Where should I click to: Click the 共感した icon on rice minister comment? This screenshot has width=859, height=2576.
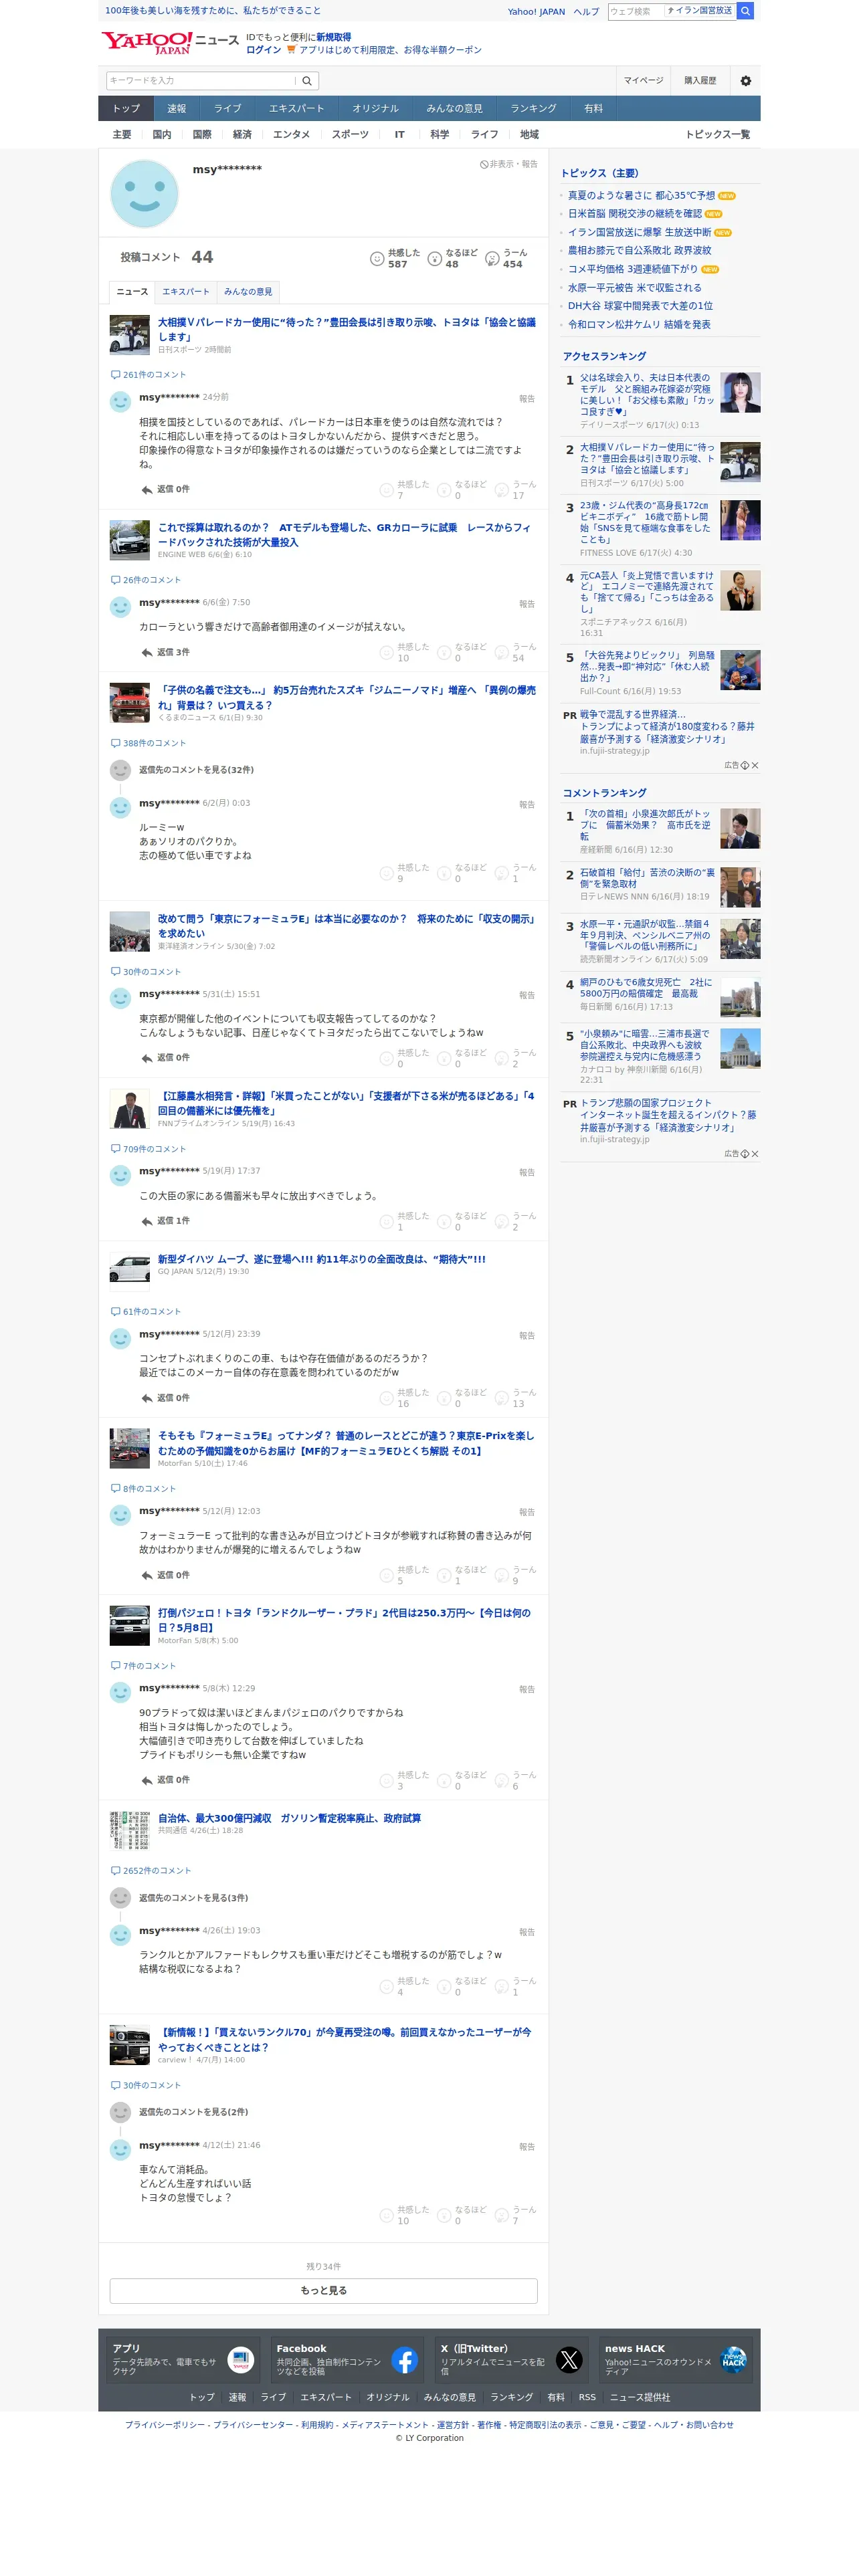pyautogui.click(x=386, y=1222)
